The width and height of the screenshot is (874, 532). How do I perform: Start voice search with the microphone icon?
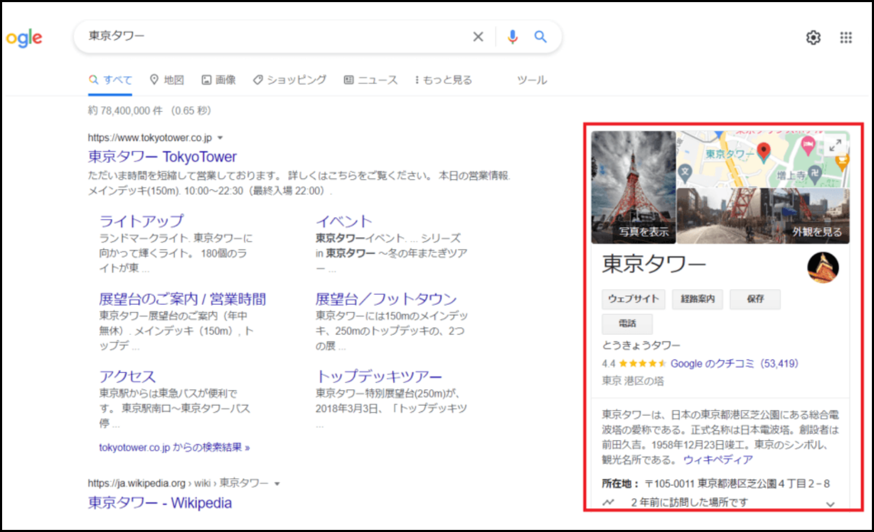coord(512,37)
